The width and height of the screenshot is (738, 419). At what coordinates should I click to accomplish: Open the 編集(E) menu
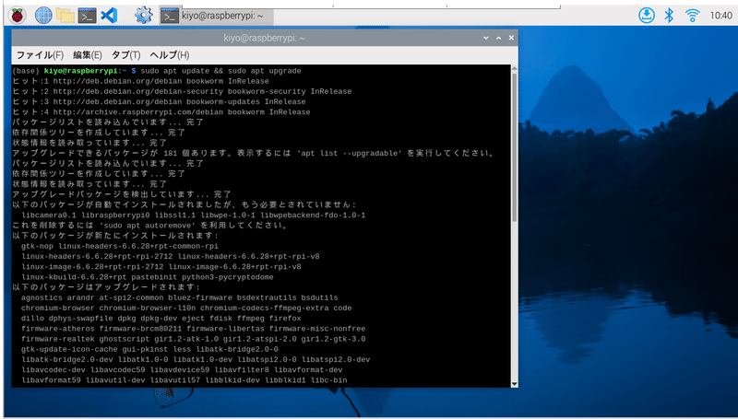pyautogui.click(x=87, y=55)
